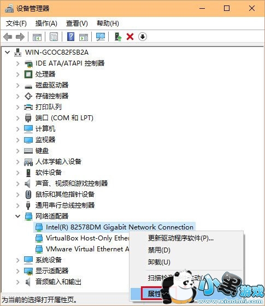Click the update driver software toolbar icon
This screenshot has height=306, width=265.
point(118,37)
